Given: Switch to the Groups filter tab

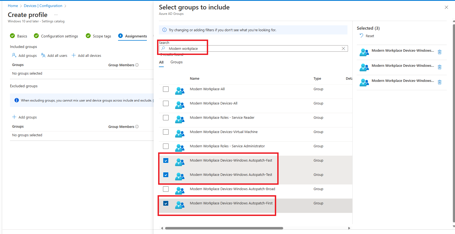Looking at the screenshot, I should pyautogui.click(x=176, y=62).
